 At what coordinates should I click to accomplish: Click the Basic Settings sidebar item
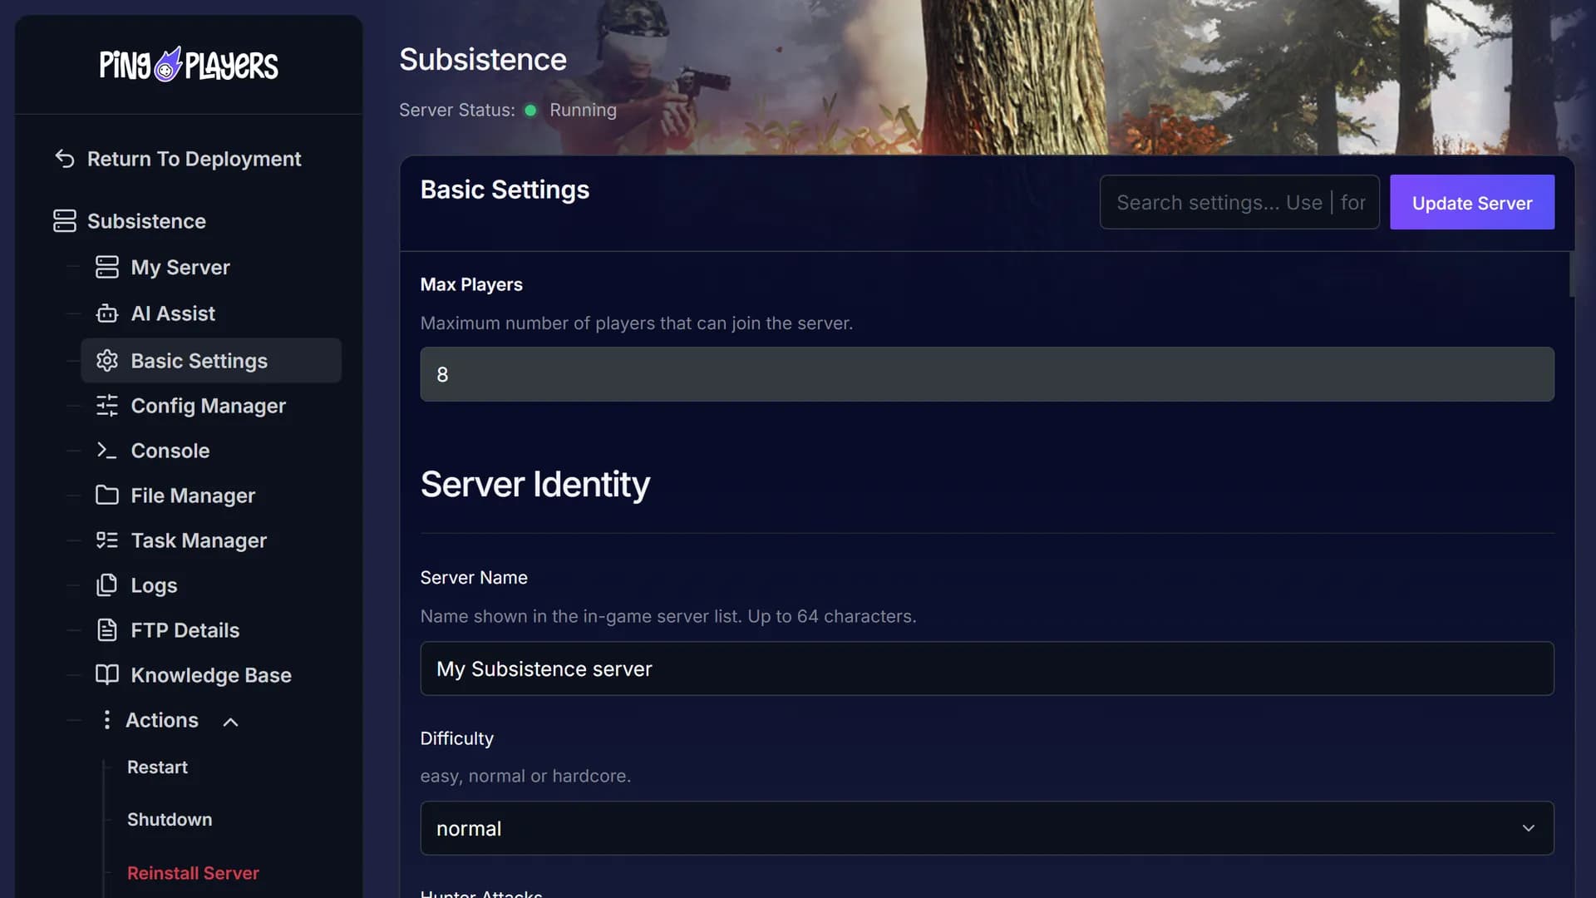[211, 360]
